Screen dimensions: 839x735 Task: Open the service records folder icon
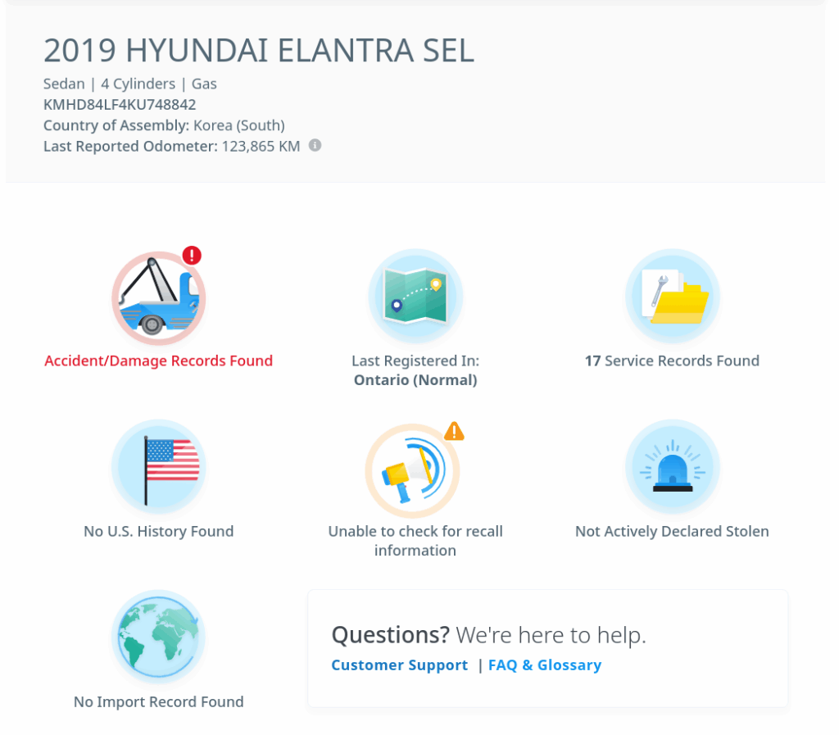672,296
